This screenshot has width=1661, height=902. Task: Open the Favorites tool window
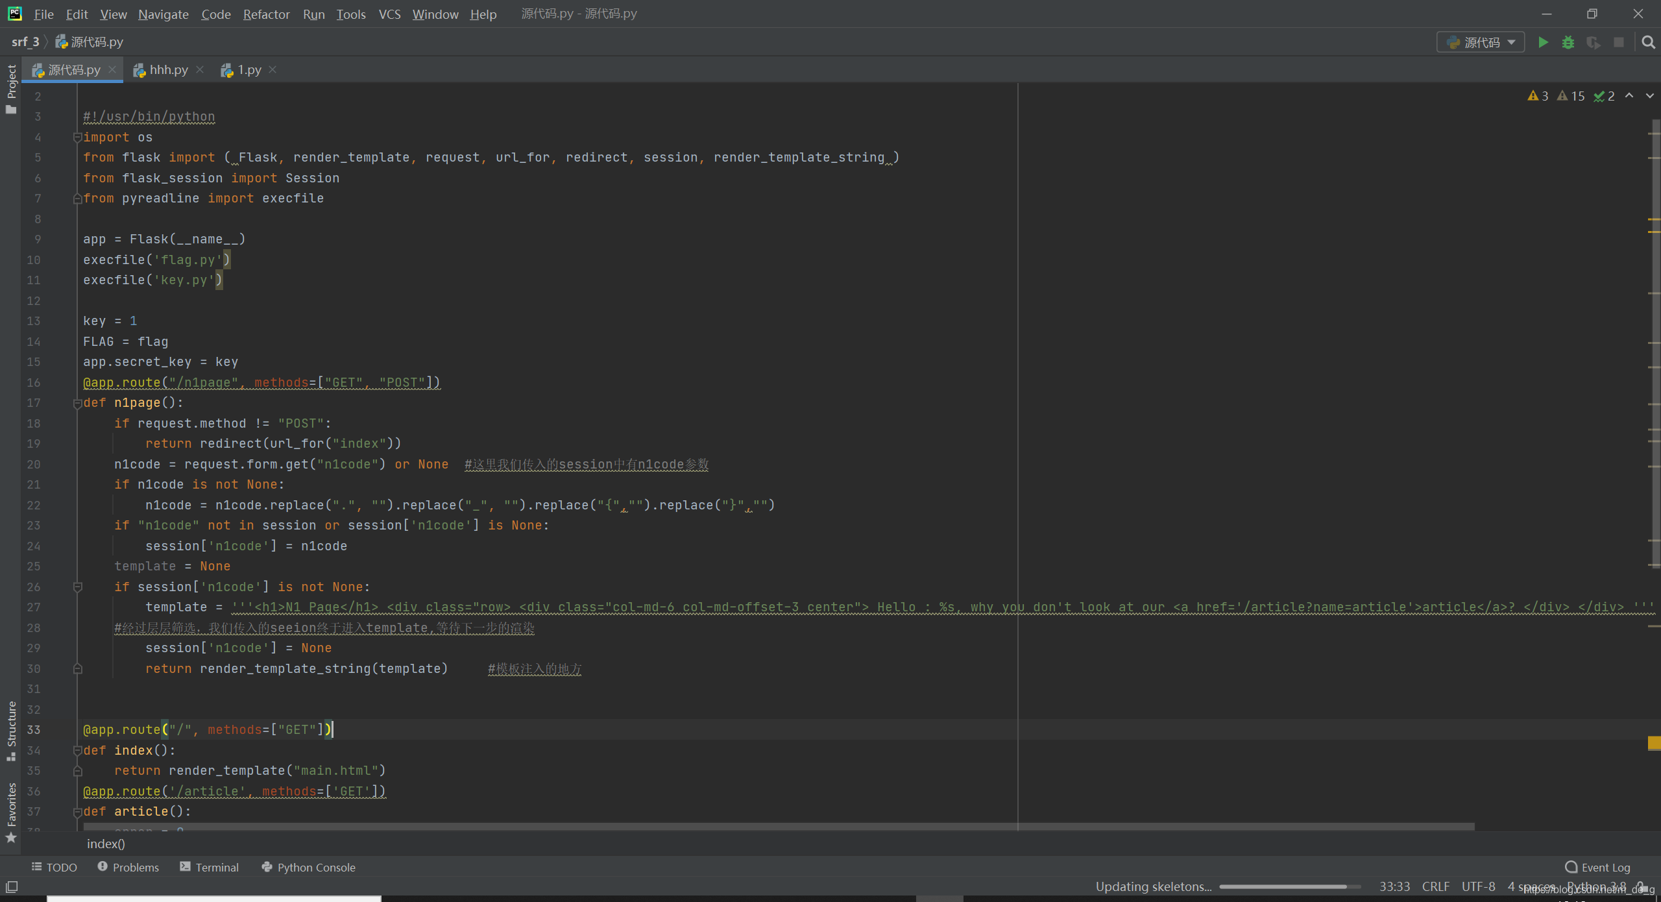[x=11, y=812]
